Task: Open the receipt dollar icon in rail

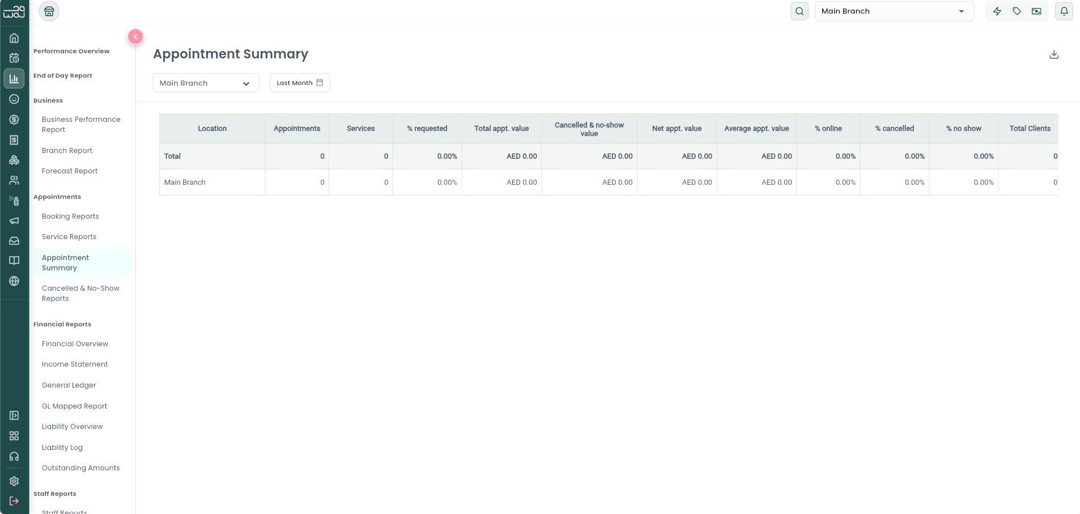Action: point(14,140)
